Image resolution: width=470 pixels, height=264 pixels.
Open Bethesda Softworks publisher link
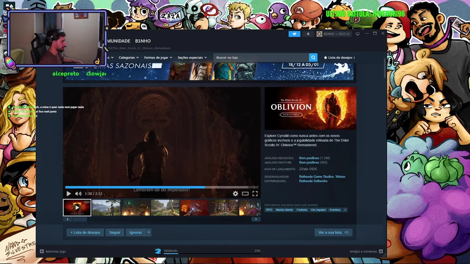313,181
